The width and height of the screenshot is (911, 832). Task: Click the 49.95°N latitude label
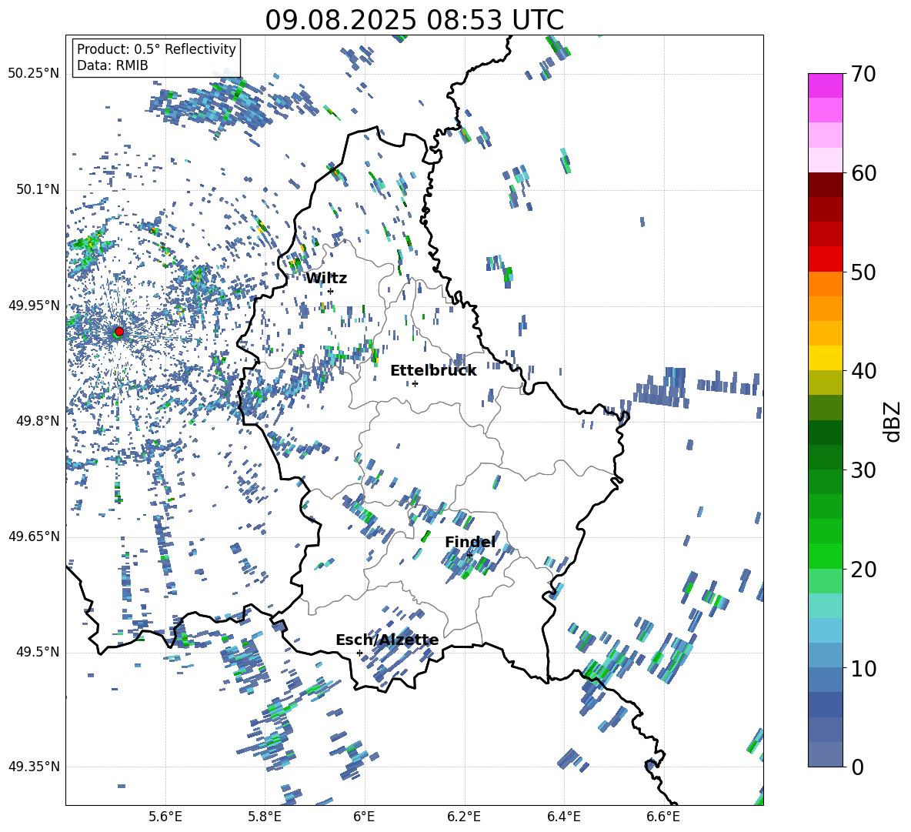pos(34,305)
